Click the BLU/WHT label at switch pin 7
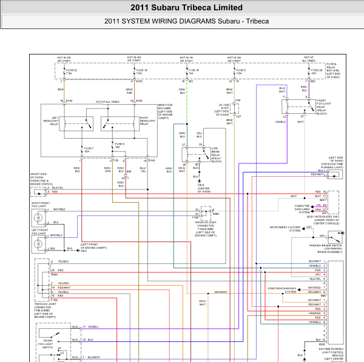 point(94,357)
